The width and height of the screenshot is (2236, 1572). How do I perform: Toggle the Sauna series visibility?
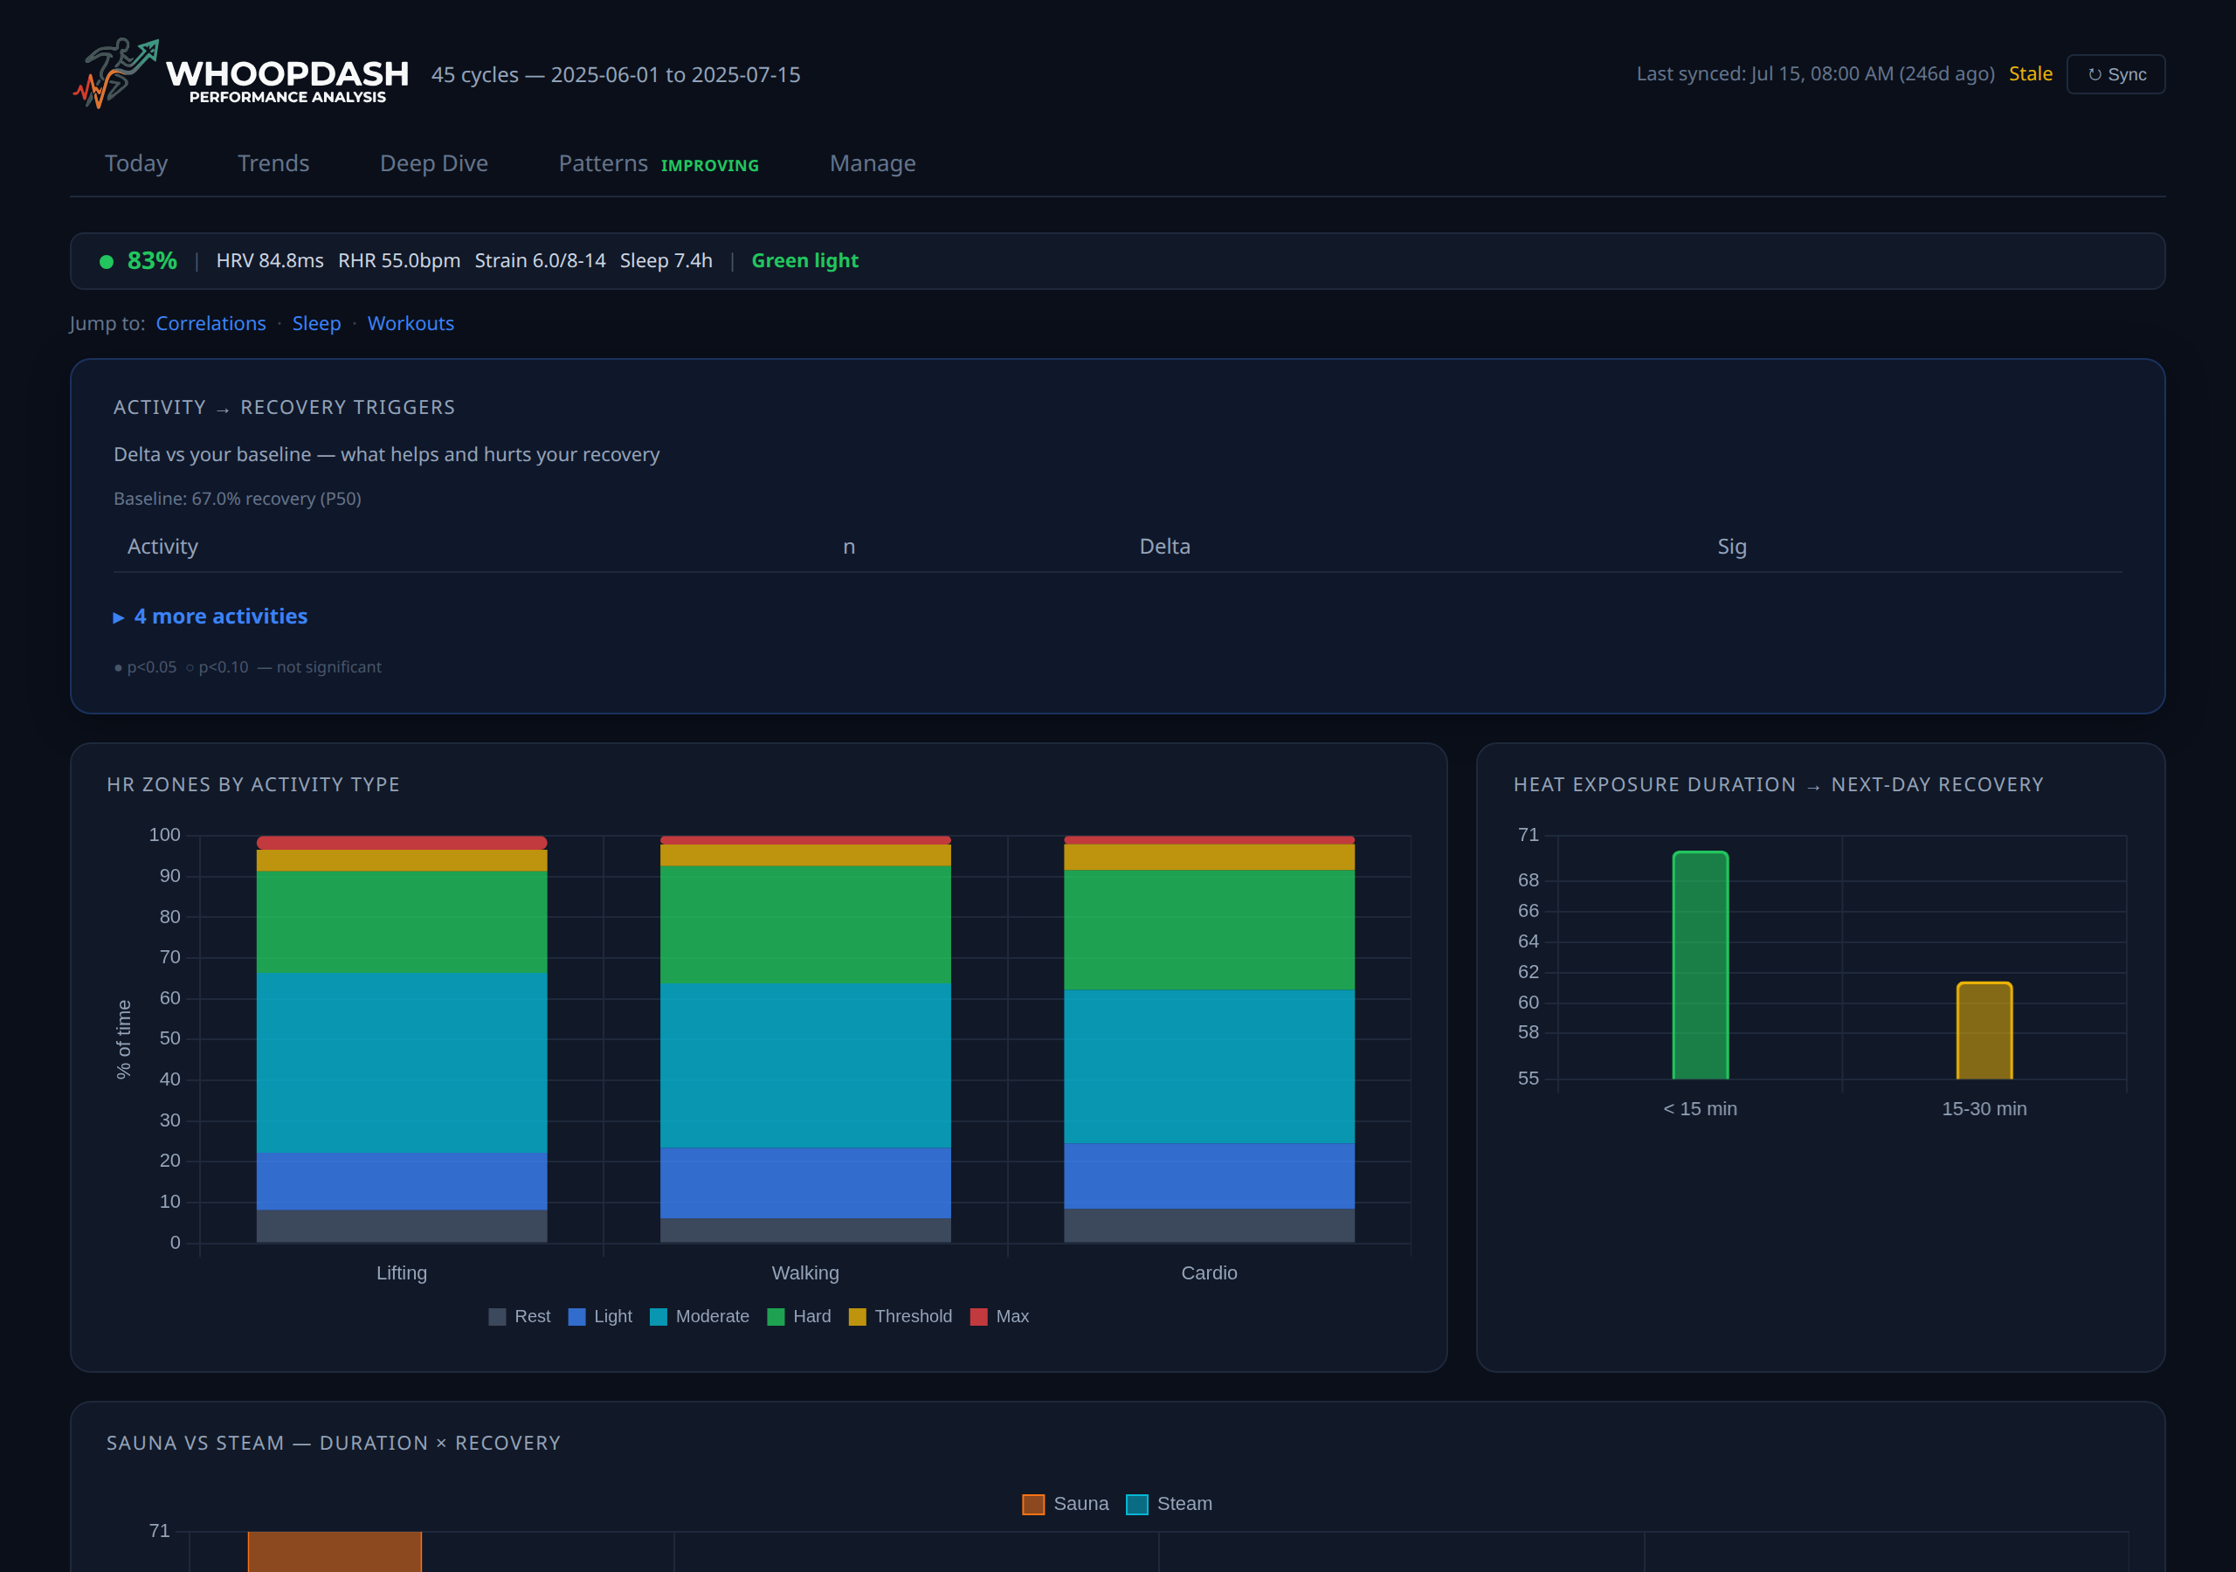(1033, 1503)
